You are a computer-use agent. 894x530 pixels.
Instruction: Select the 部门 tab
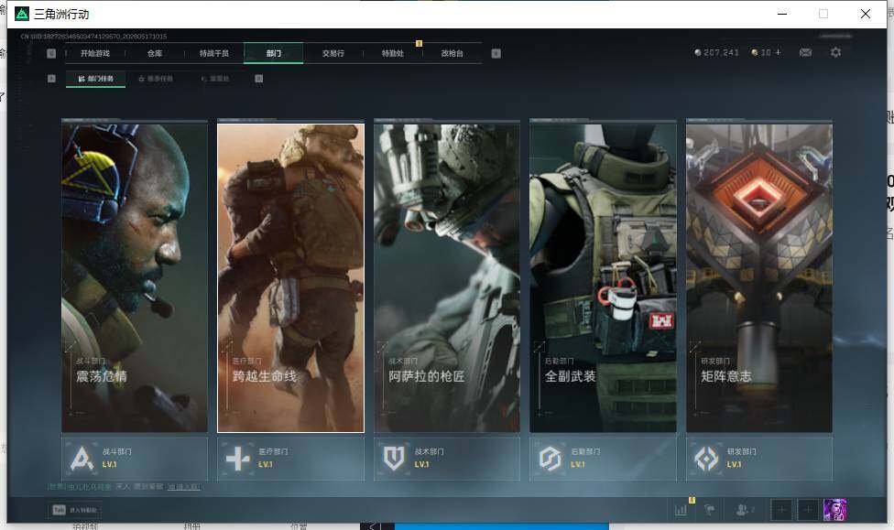pyautogui.click(x=274, y=53)
